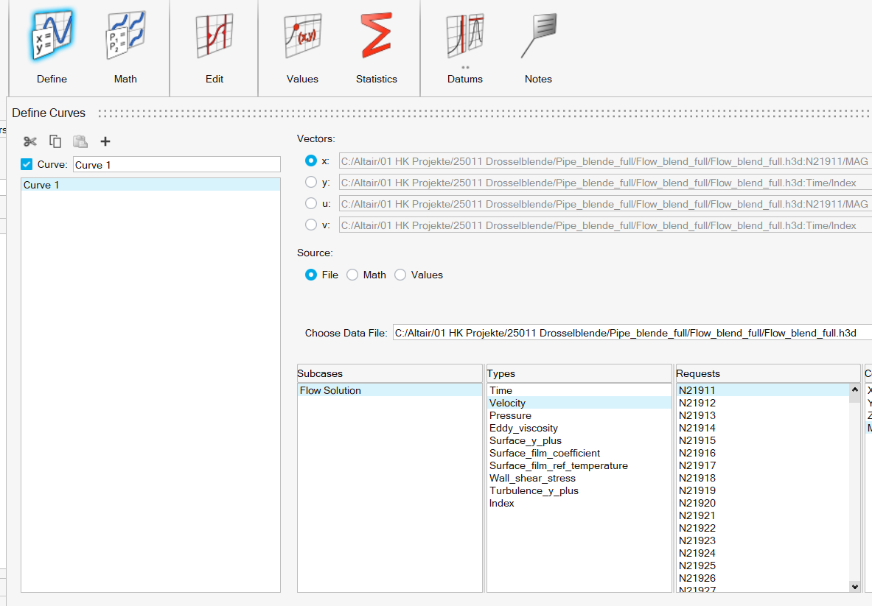Click the Requests list scroll up arrow

click(855, 390)
